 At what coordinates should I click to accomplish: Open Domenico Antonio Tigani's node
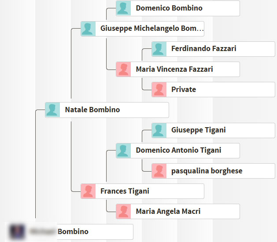pos(178,150)
